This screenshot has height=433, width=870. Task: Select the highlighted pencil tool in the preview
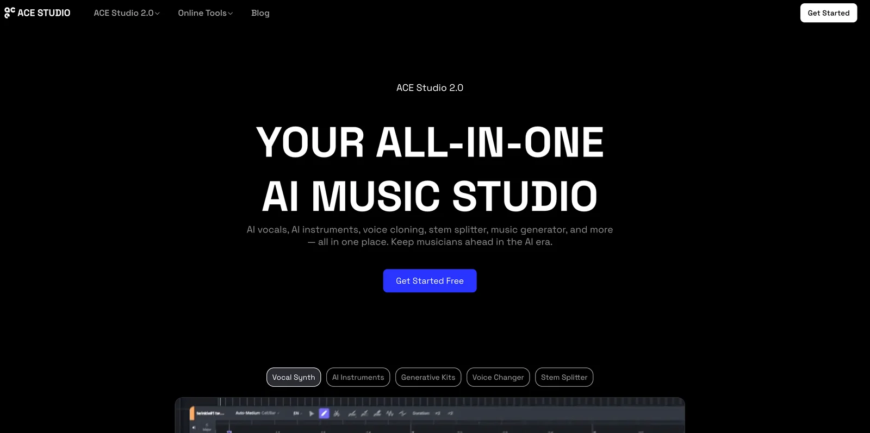pyautogui.click(x=324, y=413)
